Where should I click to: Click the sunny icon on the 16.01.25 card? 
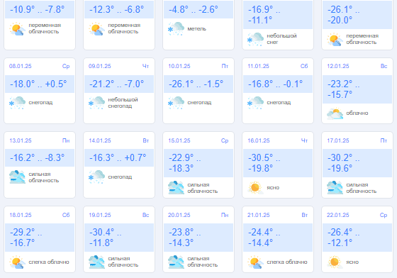pyautogui.click(x=255, y=188)
